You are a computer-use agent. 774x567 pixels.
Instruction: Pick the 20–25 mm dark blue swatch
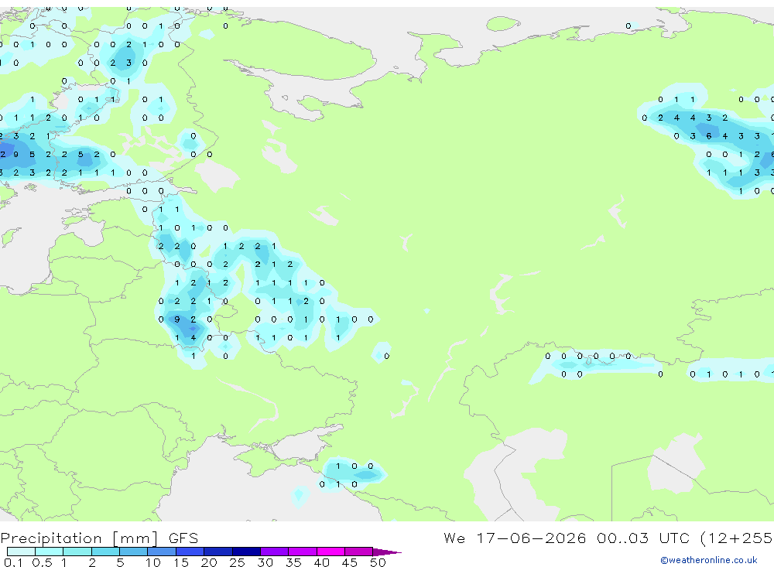tap(218, 552)
